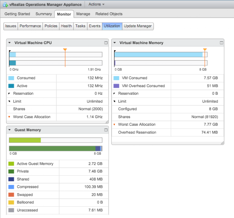The height and width of the screenshot is (218, 234).
Task: Click the Memory panel resize grip icon
Action: point(222,143)
